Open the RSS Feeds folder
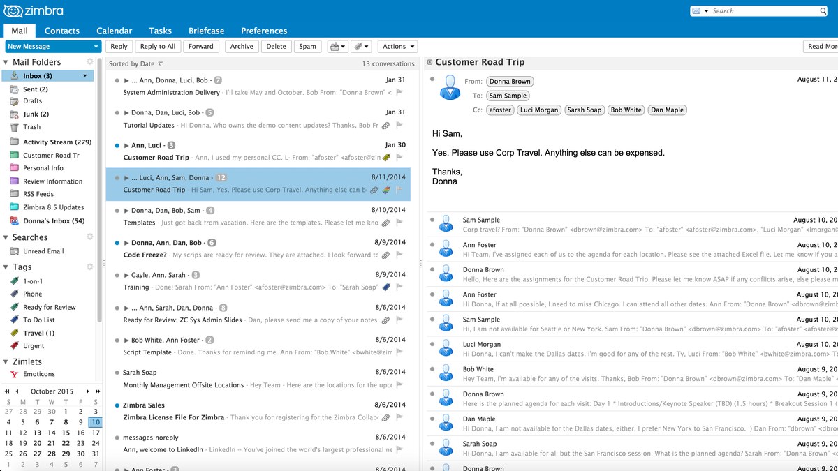Screen dimensions: 838x471 click(38, 194)
